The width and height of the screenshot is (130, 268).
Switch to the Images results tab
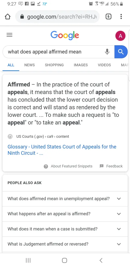coord(81,65)
